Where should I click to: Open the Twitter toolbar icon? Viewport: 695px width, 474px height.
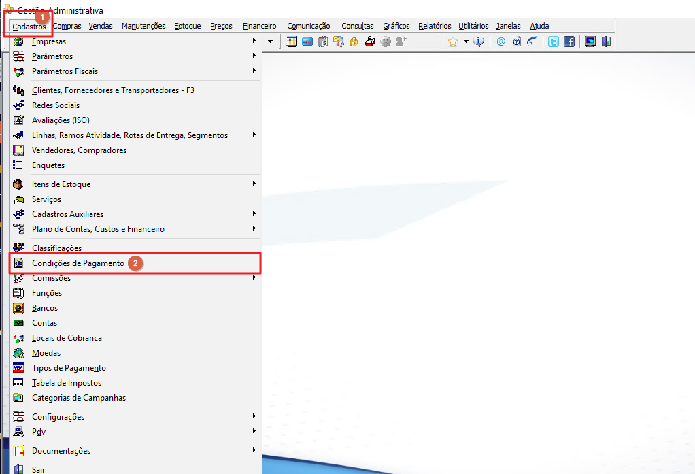coord(553,41)
